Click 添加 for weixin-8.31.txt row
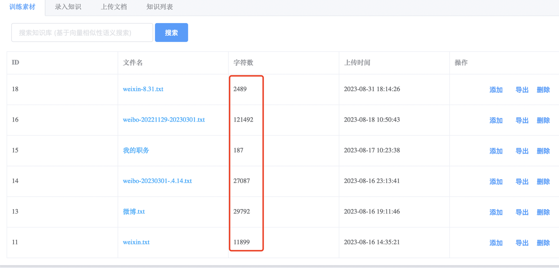This screenshot has width=559, height=268. pyautogui.click(x=496, y=90)
